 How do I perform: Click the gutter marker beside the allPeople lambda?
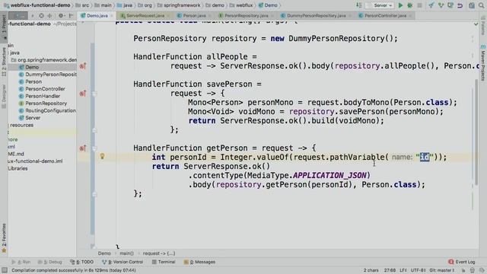click(x=83, y=66)
